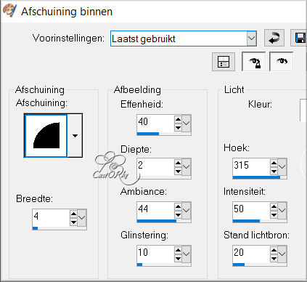307x282 pixels.
Task: Decrease the Diepte value with down arrow
Action: (x=178, y=172)
